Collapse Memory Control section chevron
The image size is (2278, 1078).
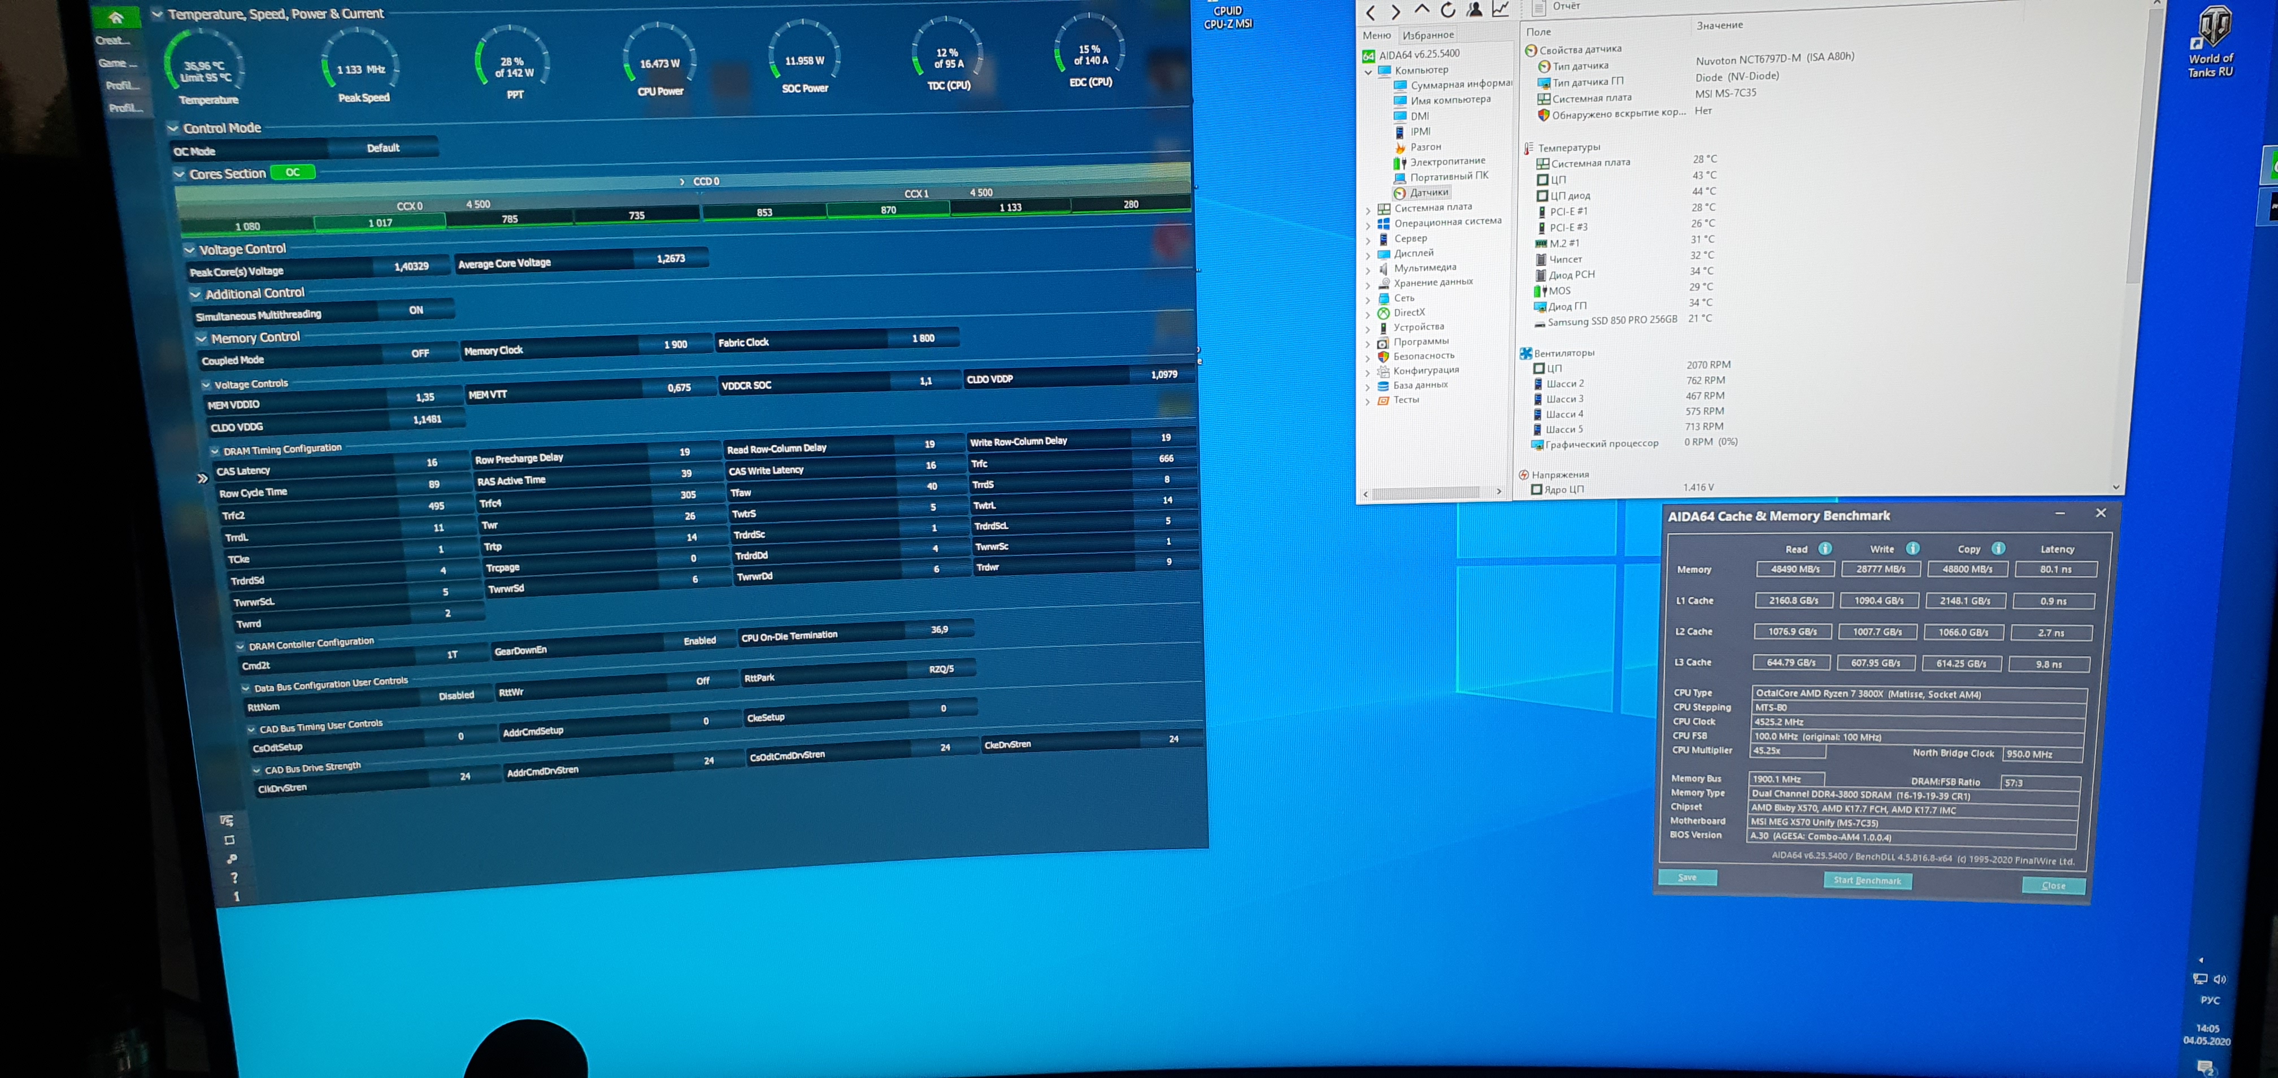[202, 338]
